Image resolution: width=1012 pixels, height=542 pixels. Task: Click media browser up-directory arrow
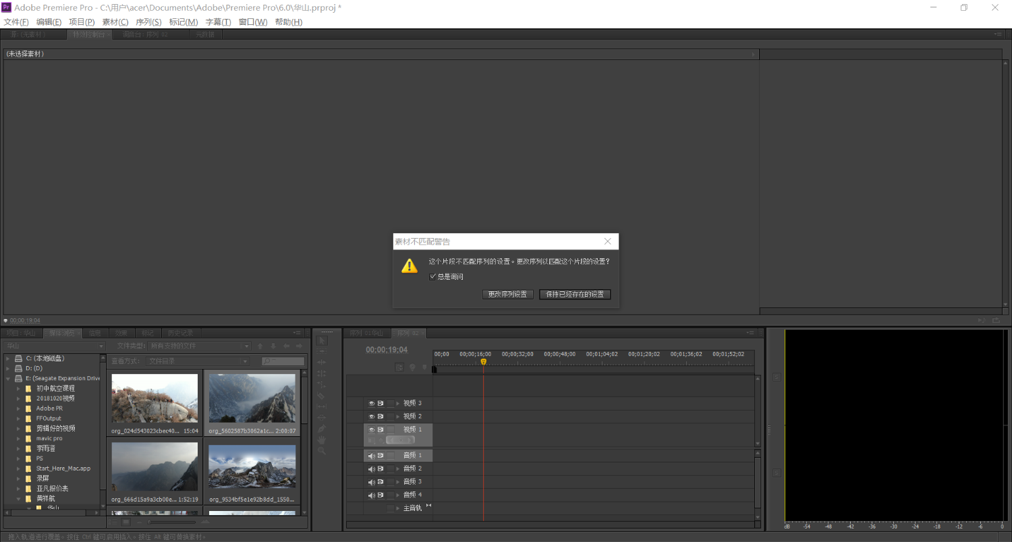[x=260, y=346]
